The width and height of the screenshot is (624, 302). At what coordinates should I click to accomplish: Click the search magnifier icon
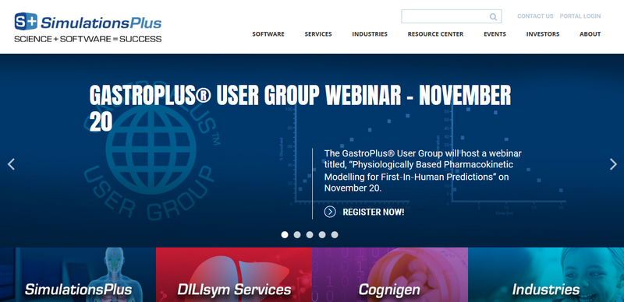[493, 16]
